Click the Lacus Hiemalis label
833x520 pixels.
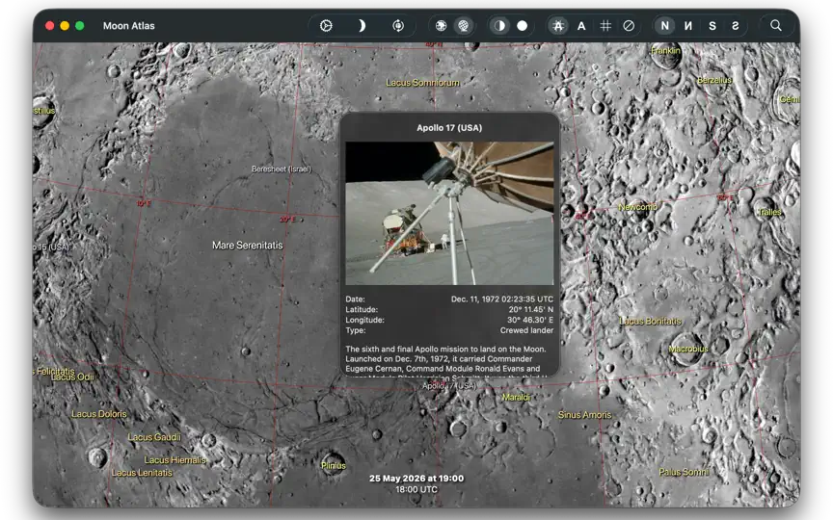(175, 460)
